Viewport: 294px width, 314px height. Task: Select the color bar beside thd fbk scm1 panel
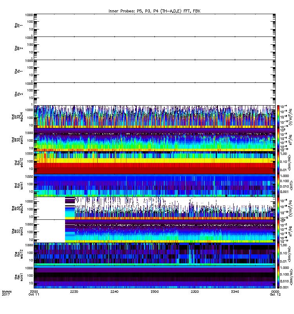pos(278,186)
